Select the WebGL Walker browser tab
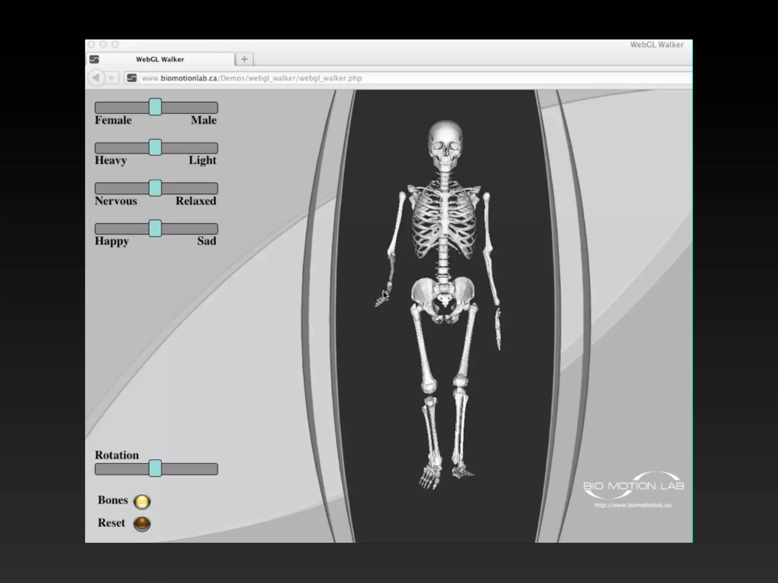 pos(160,59)
